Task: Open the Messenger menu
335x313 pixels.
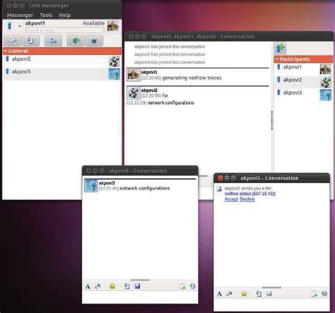Action: [20, 15]
